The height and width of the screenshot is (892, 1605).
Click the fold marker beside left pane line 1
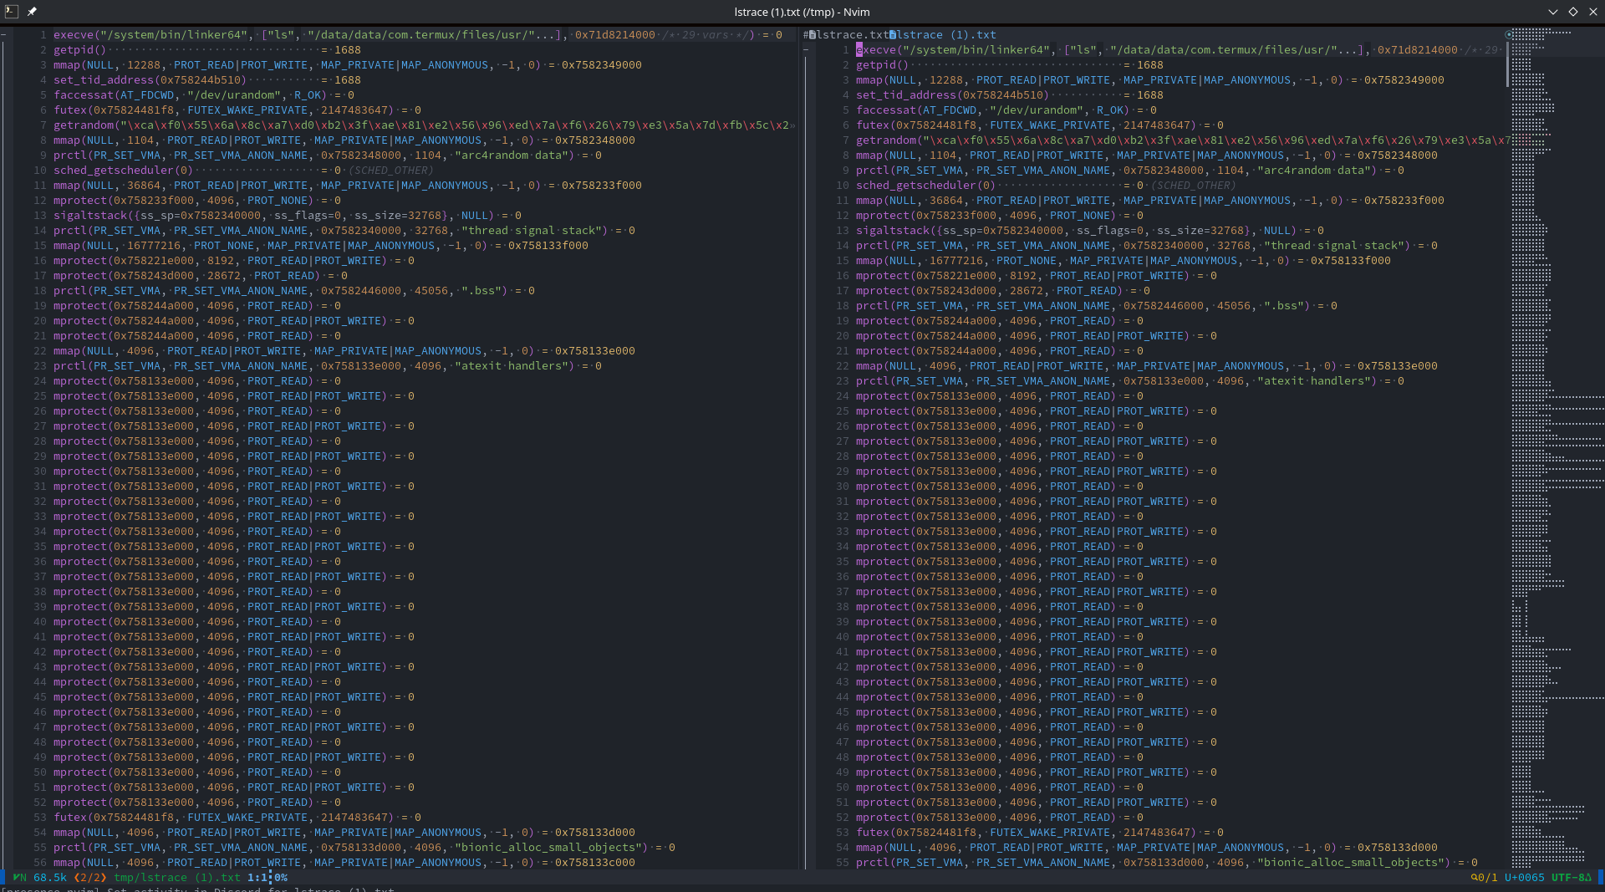[4, 35]
